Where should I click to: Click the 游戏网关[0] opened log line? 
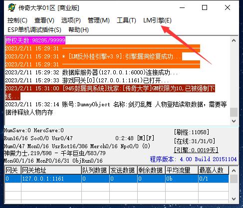coord(87,80)
